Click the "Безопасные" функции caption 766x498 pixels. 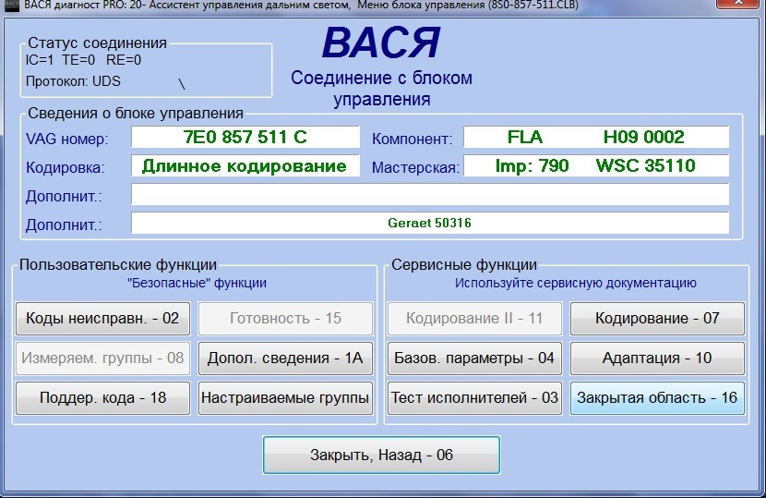tap(197, 283)
